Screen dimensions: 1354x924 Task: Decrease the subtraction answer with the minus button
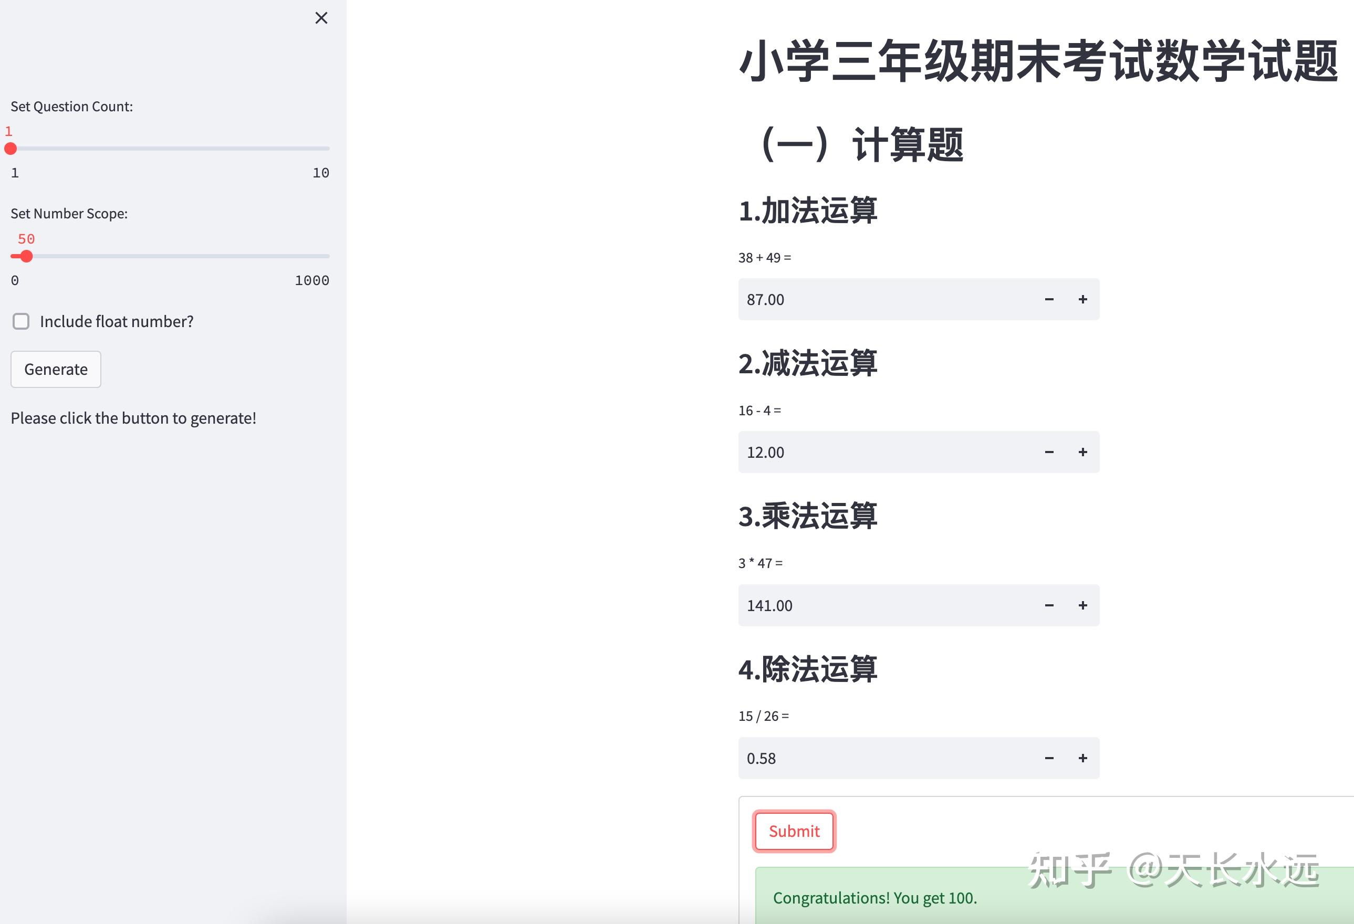coord(1049,452)
